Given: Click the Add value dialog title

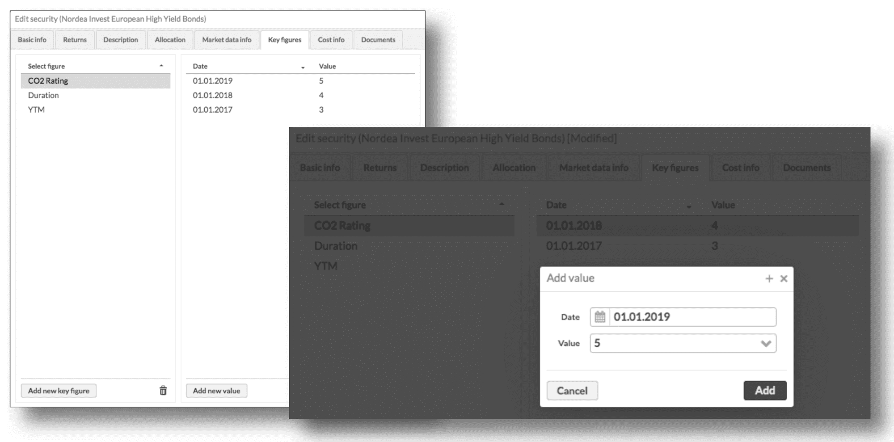Looking at the screenshot, I should click(570, 278).
